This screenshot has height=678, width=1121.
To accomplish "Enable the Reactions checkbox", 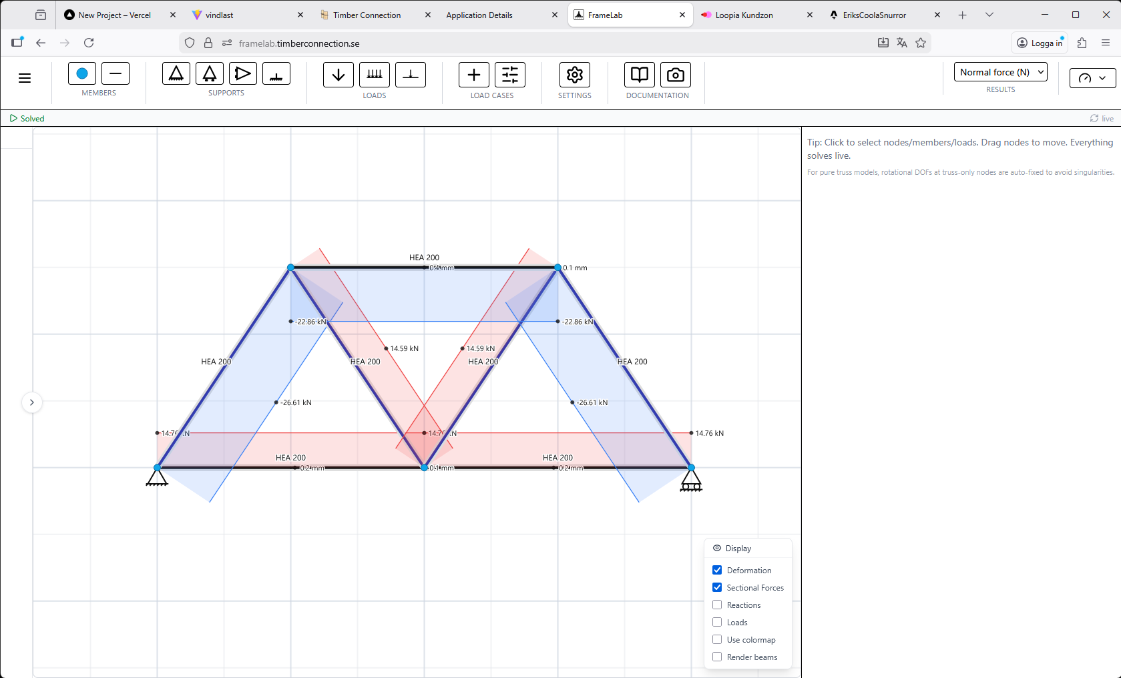I will click(717, 605).
